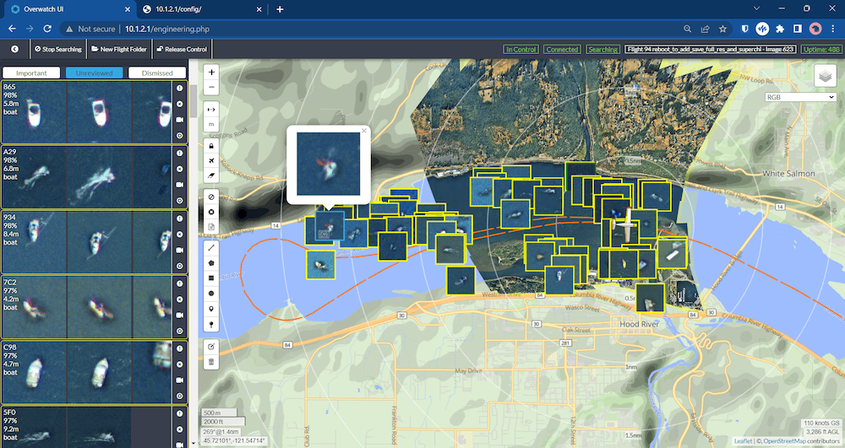Image resolution: width=845 pixels, height=448 pixels.
Task: Locate detection 865 with target icon
Action: tap(179, 136)
